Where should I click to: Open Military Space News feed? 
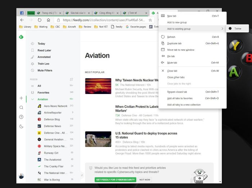pos(55,146)
